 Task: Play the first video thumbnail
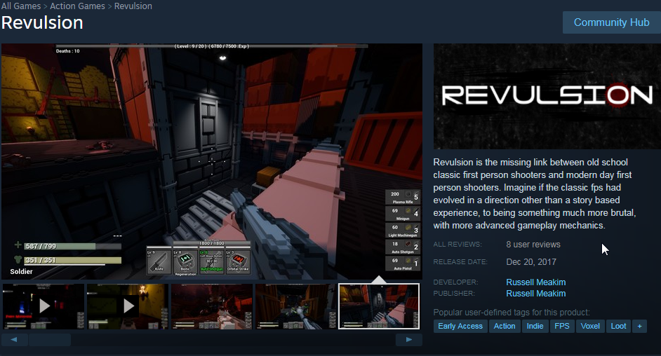coord(44,306)
